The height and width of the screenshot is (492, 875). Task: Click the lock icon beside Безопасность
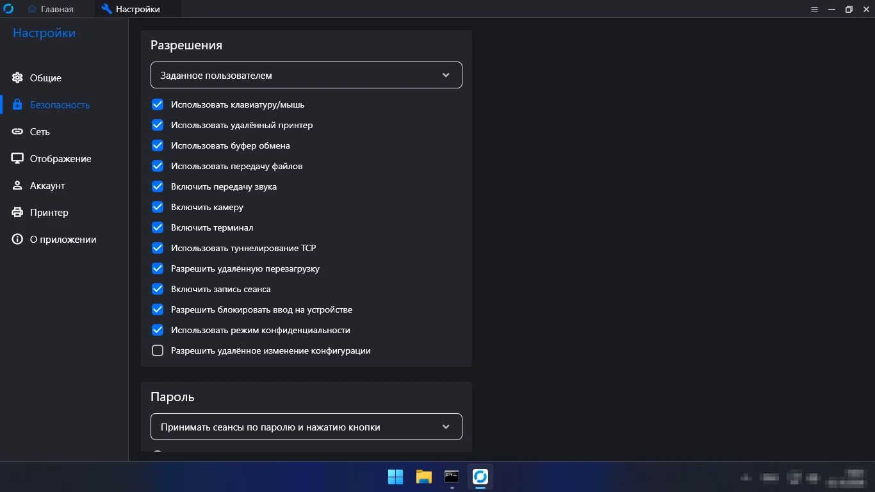click(x=18, y=105)
